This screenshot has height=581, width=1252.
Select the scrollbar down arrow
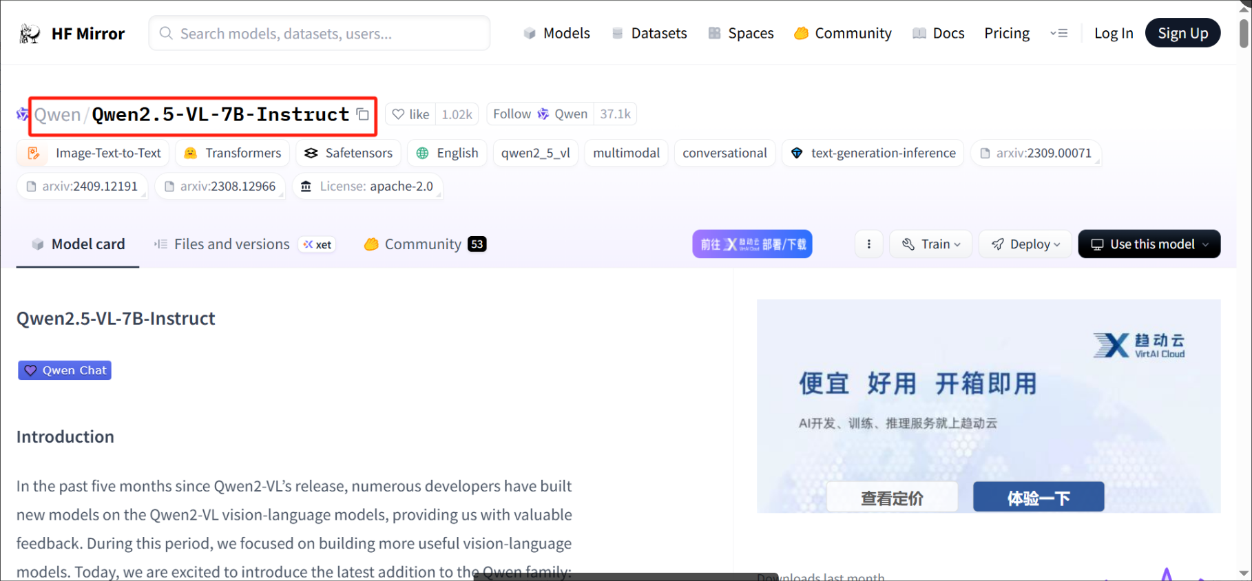pos(1244,573)
